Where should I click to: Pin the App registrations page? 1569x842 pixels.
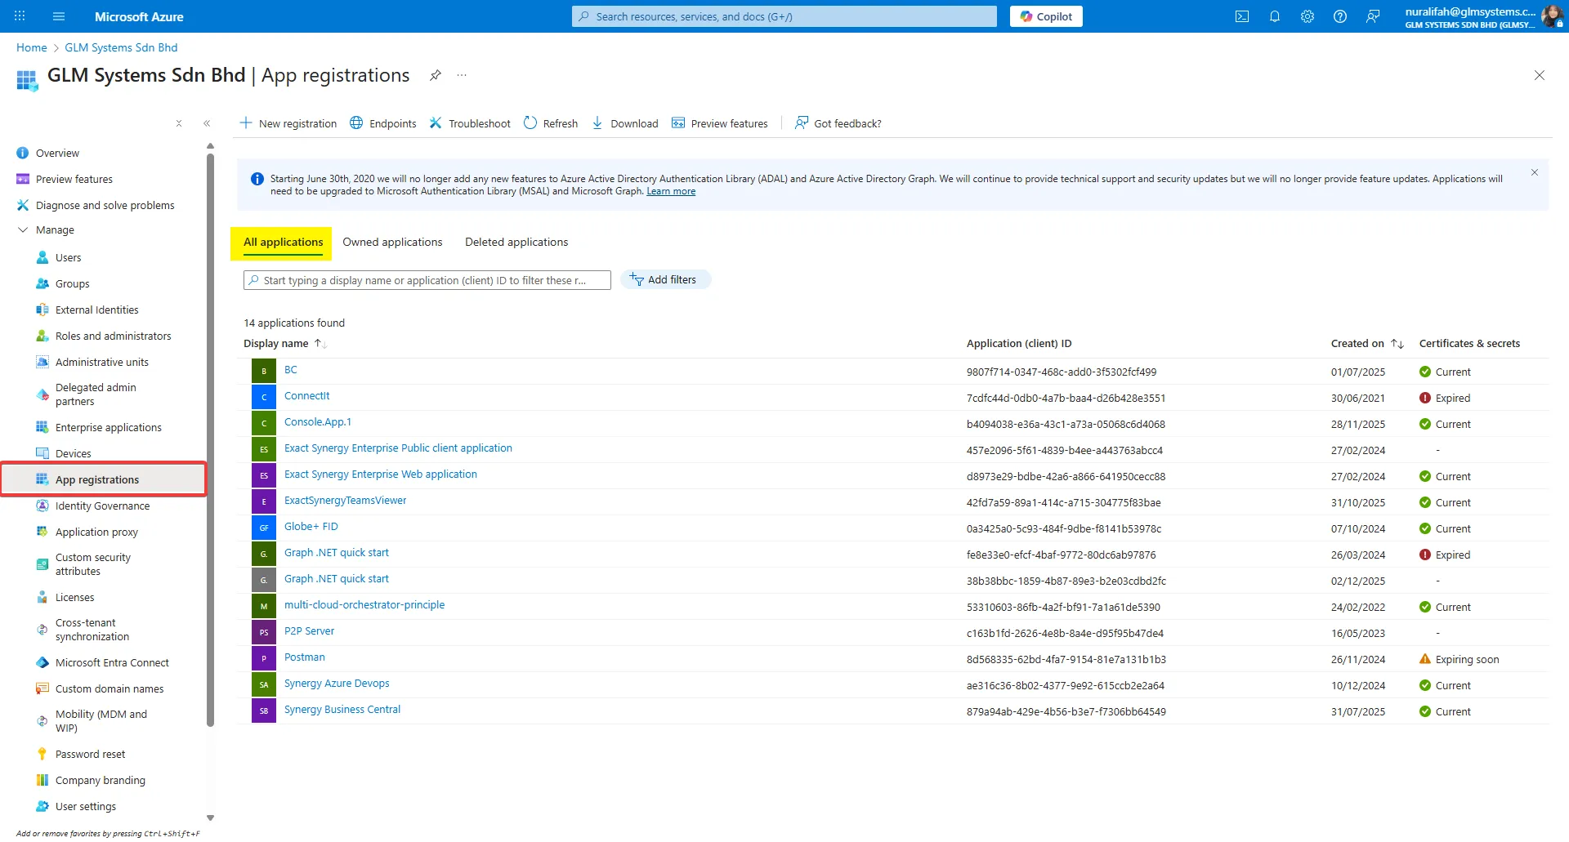click(436, 75)
